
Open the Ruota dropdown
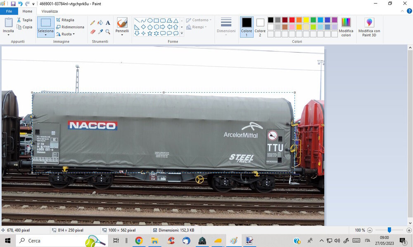click(65, 34)
